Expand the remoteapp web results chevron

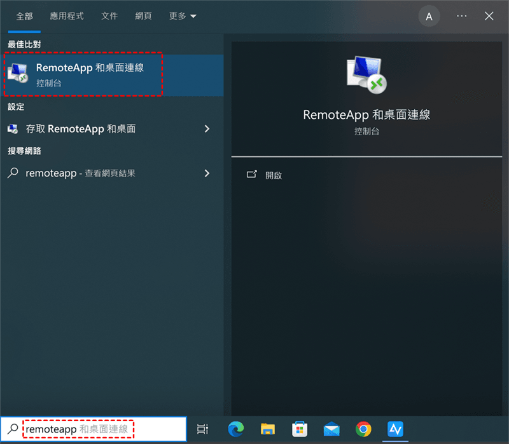207,173
